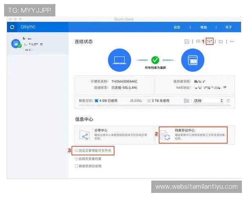Open the 分享中心 share center card
246x197 pixels.
[114, 135]
